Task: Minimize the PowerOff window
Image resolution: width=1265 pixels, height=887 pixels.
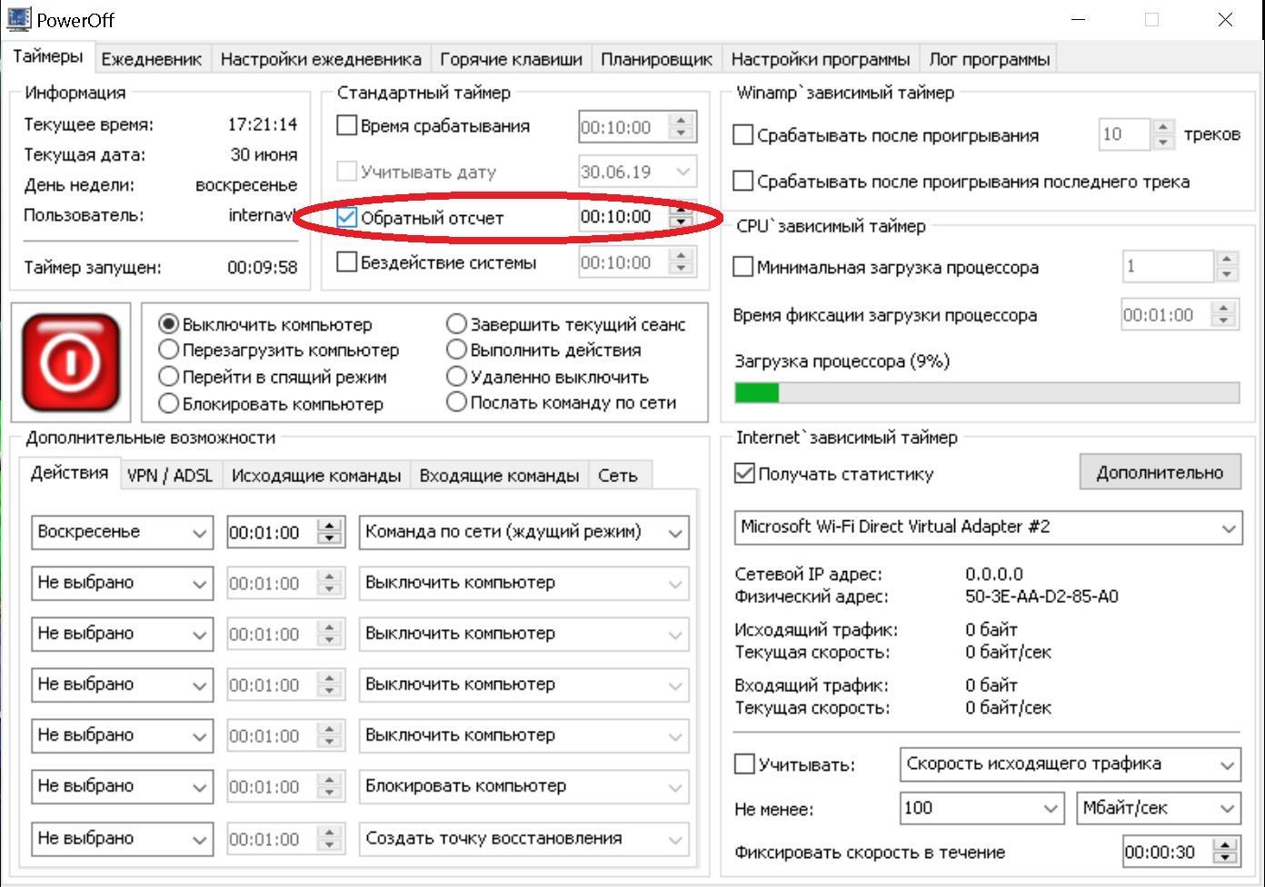Action: point(1079,19)
